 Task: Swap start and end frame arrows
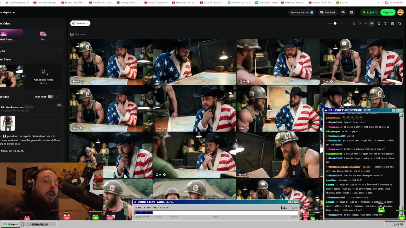point(23,76)
